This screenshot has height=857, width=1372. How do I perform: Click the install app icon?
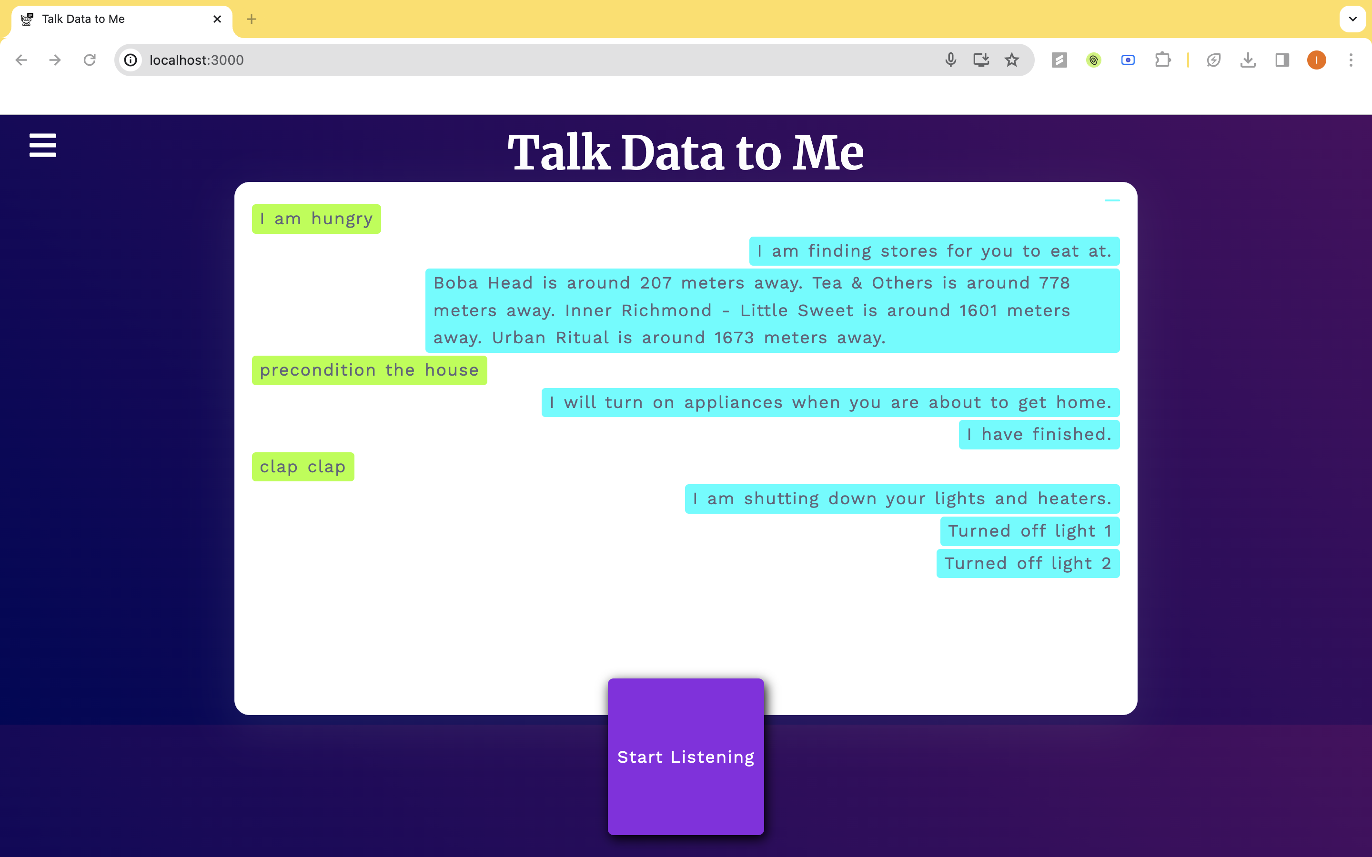981,60
